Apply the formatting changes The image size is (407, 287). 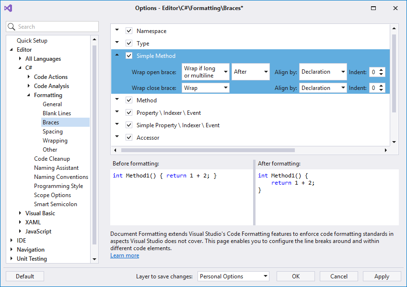pyautogui.click(x=382, y=276)
